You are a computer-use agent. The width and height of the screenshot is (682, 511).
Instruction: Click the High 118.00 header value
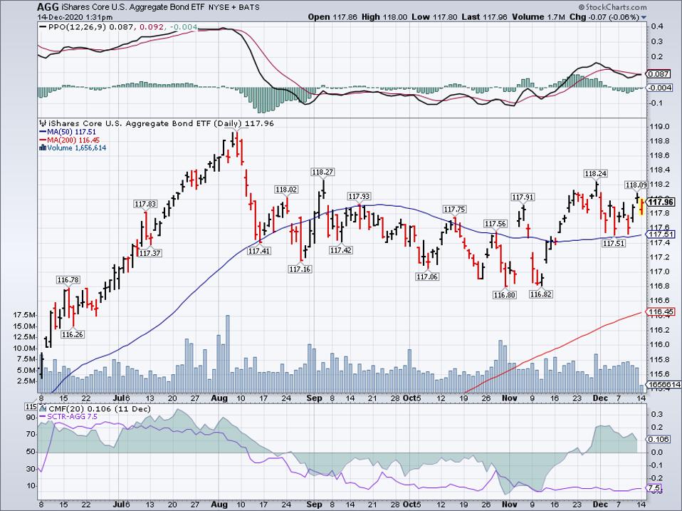tap(384, 17)
